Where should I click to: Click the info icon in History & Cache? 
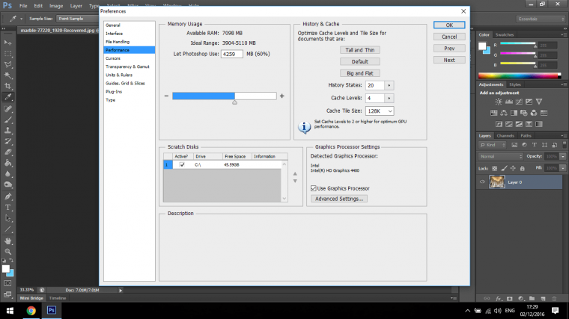pos(304,127)
